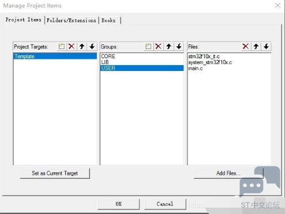Open the Folders/Extensions tab
The height and width of the screenshot is (214, 285).
pyautogui.click(x=72, y=20)
